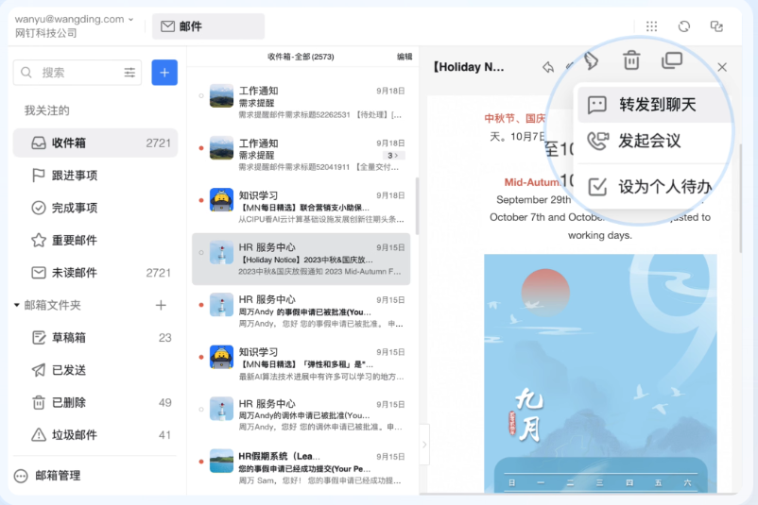
Task: Open the 重要邮件 starred folder
Action: pos(95,240)
